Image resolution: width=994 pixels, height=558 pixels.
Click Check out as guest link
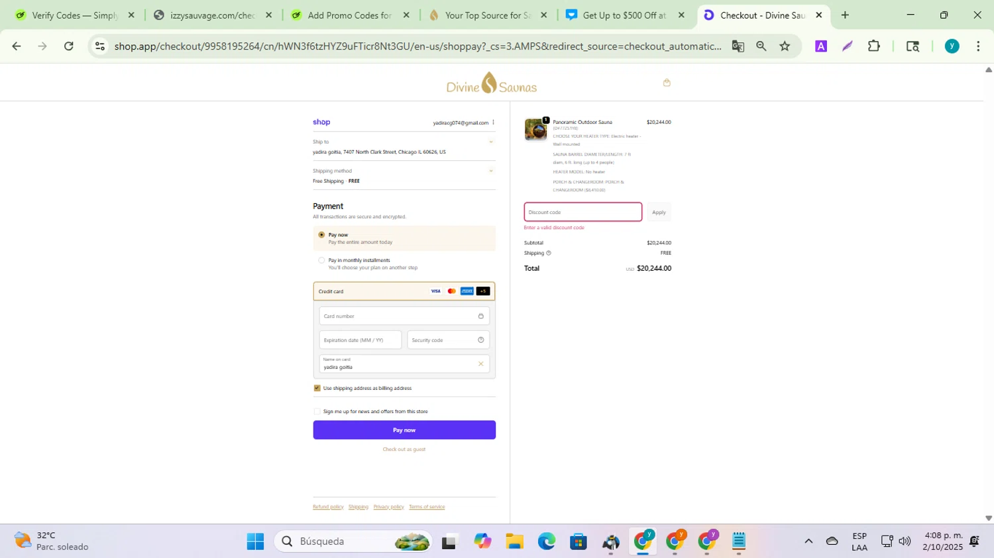(404, 449)
